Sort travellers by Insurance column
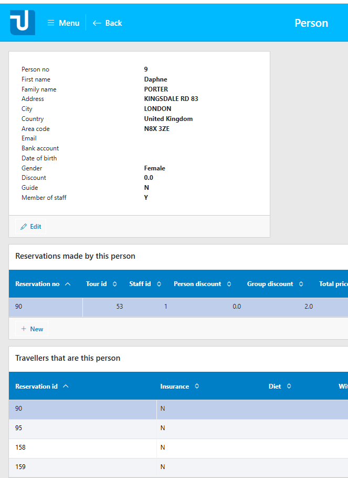The width and height of the screenshot is (348, 478). point(180,386)
